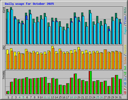Click the 'Pages / Files / Hits' legend
128x100 pixels.
click(125, 21)
